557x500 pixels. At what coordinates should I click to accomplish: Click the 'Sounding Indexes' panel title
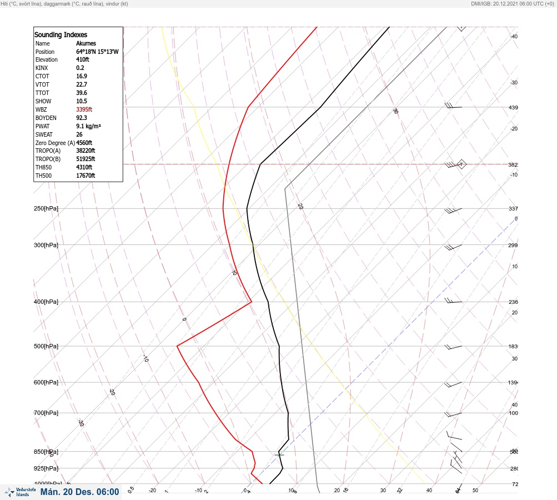61,35
